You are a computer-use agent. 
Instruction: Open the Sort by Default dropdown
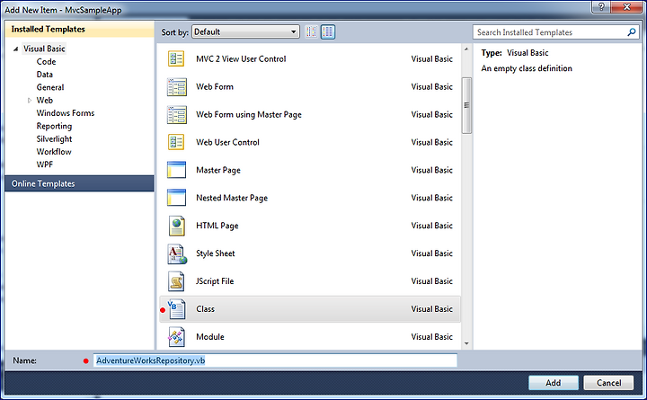pyautogui.click(x=245, y=31)
